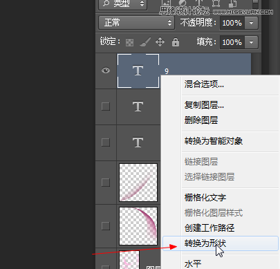Open the 类型 layer filter dropdown
This screenshot has width=280, height=269.
[x=122, y=3]
